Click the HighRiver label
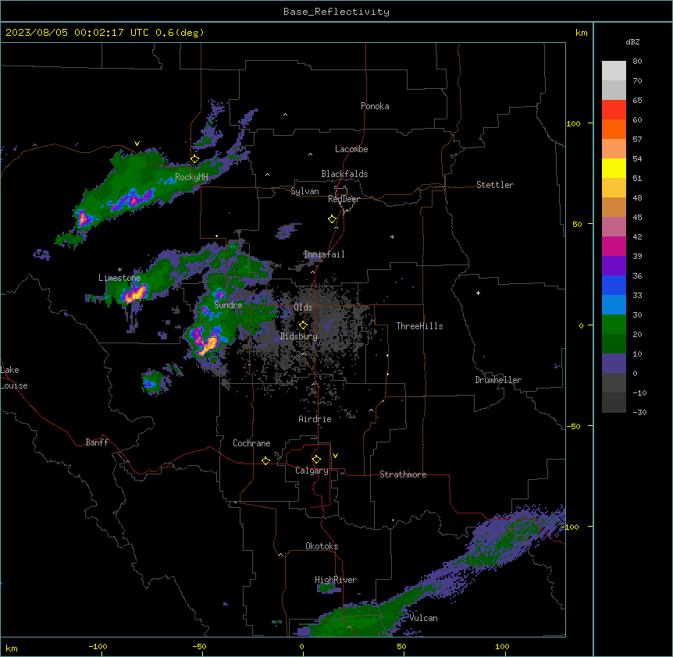The image size is (673, 657). (336, 580)
